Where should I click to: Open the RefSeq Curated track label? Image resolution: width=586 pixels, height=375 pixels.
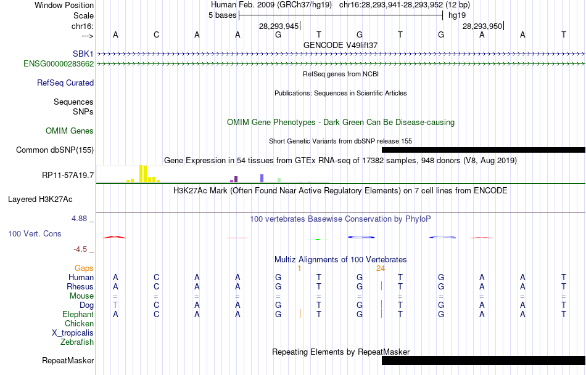(x=65, y=83)
